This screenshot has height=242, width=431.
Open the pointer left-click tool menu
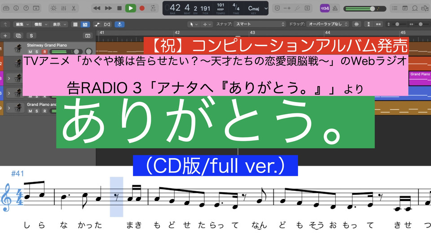coord(194,24)
